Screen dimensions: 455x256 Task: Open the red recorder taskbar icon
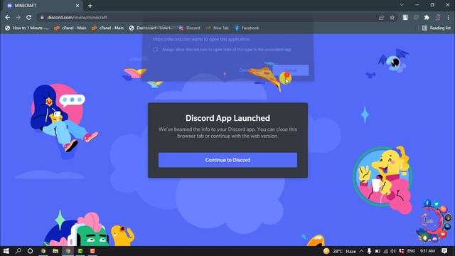tap(92, 251)
